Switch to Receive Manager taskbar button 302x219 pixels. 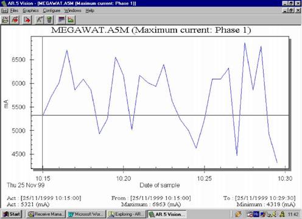[47, 214]
